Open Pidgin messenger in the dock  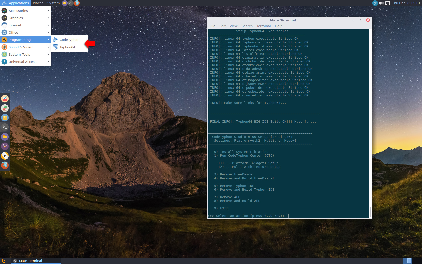coord(5,146)
